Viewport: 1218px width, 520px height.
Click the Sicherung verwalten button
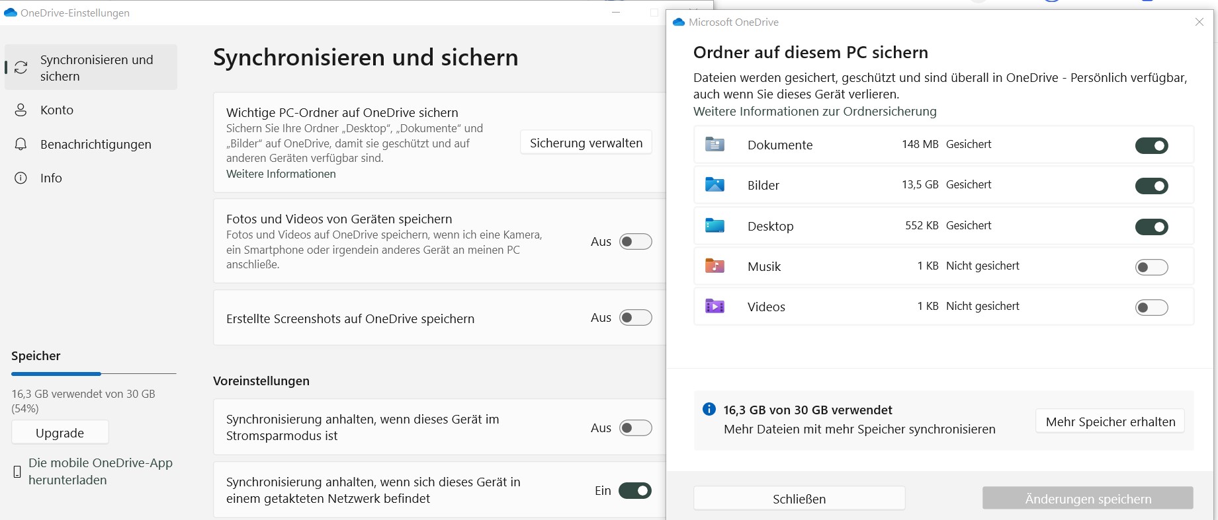click(x=586, y=143)
